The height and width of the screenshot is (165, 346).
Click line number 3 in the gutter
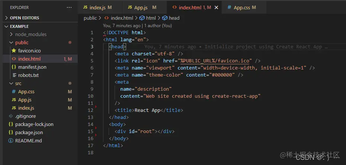(92, 47)
